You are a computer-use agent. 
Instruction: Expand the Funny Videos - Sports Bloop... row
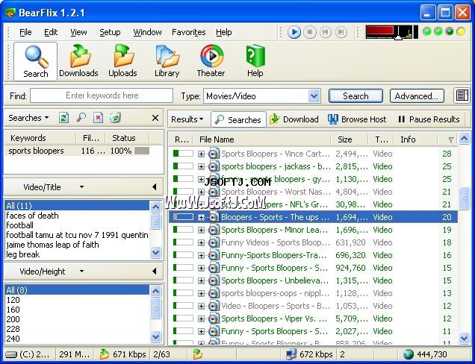201,242
